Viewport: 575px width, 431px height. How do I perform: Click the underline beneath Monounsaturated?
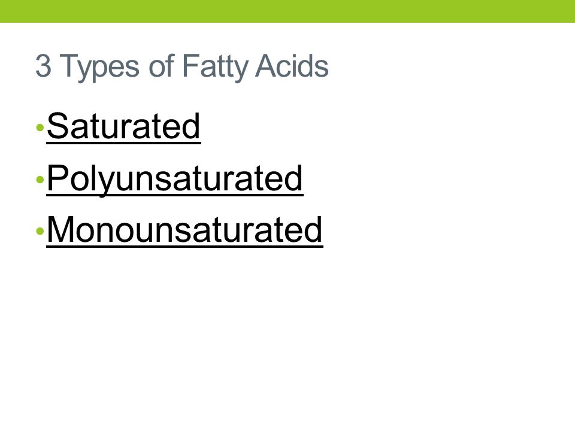pos(184,247)
